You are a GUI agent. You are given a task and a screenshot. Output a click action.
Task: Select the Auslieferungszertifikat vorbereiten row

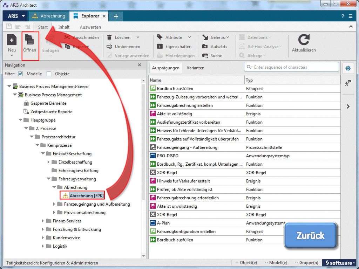coord(244,122)
